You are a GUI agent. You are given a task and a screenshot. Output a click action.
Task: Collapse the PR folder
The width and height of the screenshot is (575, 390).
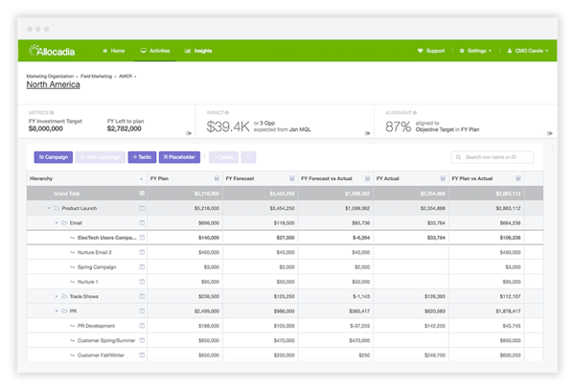pos(57,311)
